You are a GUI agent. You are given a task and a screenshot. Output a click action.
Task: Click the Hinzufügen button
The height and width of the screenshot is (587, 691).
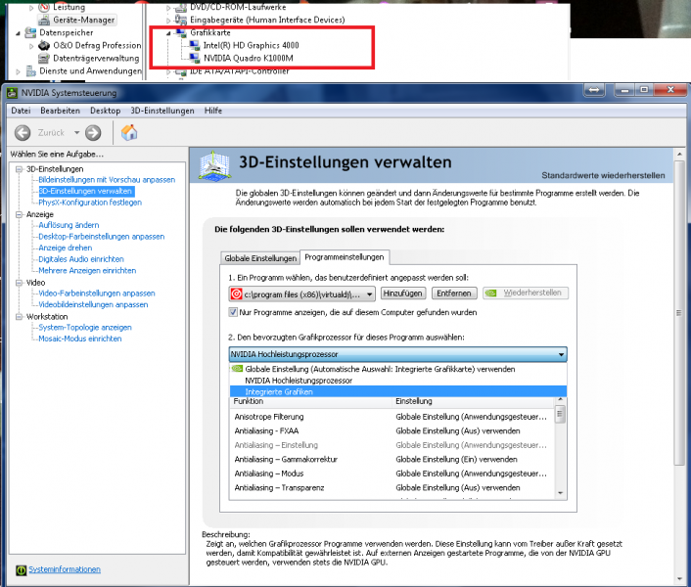tap(402, 293)
